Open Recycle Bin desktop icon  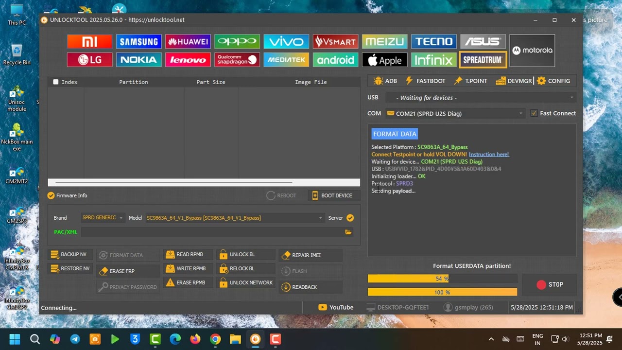pyautogui.click(x=17, y=54)
